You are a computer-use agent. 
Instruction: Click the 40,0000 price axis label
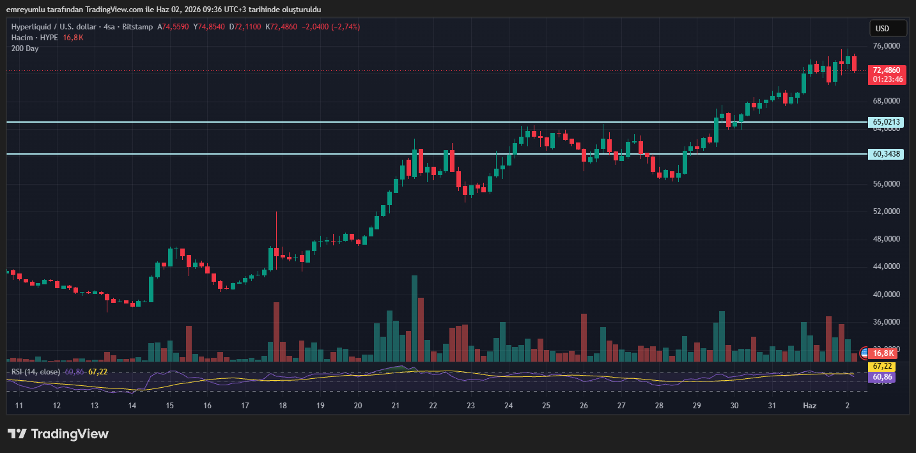pyautogui.click(x=886, y=295)
